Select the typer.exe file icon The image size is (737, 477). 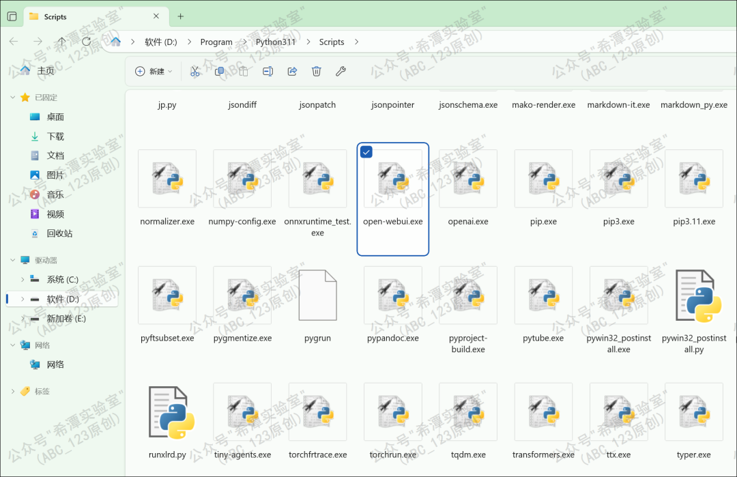coord(694,411)
